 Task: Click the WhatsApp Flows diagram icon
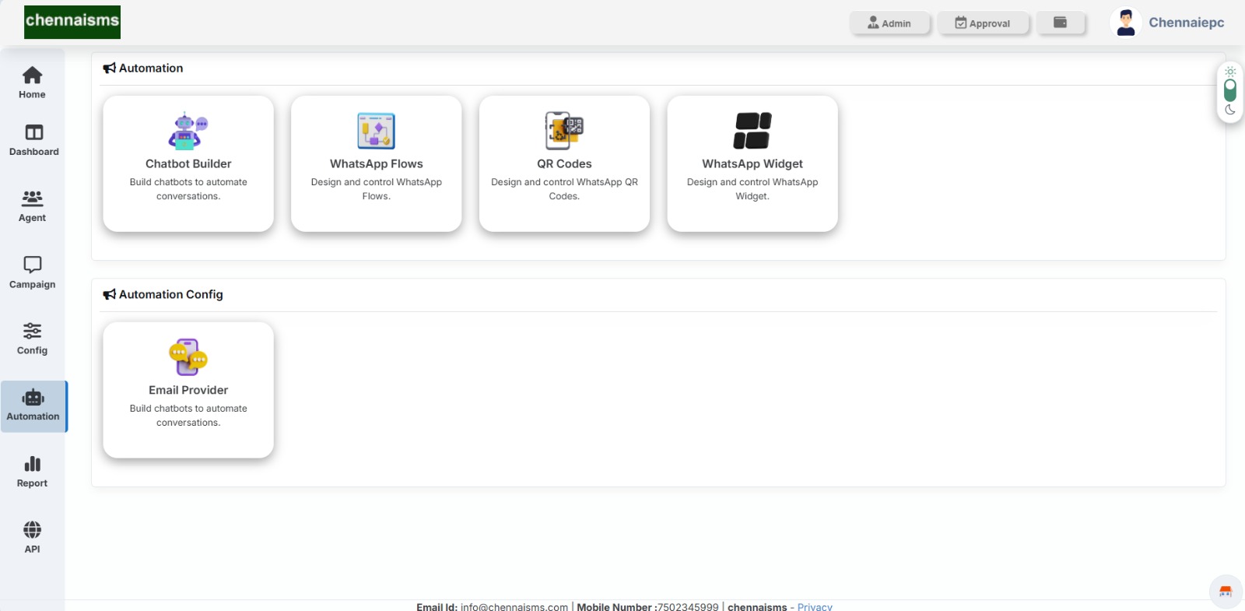[x=376, y=131]
